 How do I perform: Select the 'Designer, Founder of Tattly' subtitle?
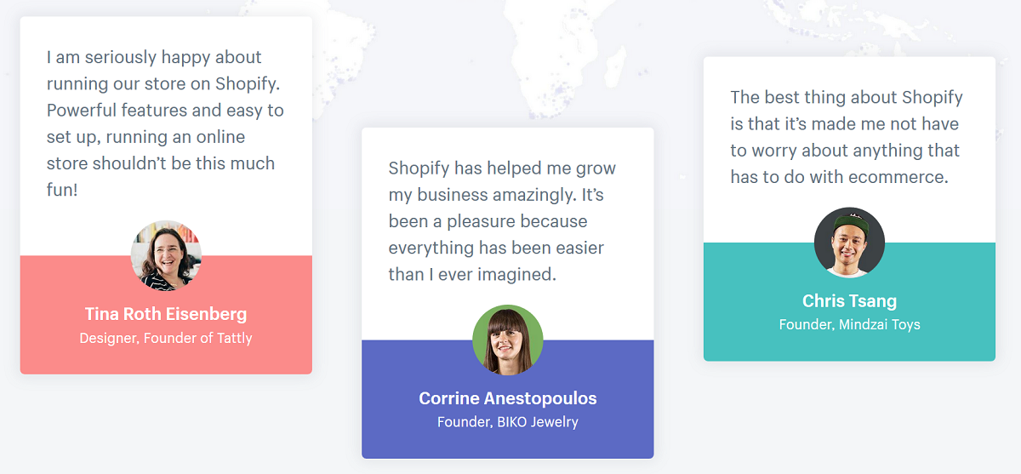166,339
